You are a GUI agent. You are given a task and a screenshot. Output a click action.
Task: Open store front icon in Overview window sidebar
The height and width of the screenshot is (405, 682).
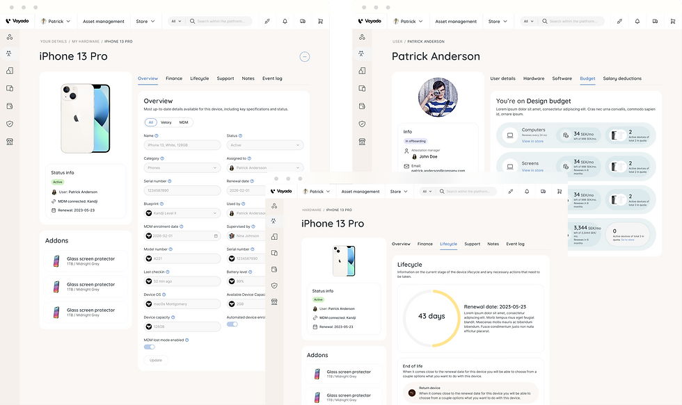coord(10,142)
